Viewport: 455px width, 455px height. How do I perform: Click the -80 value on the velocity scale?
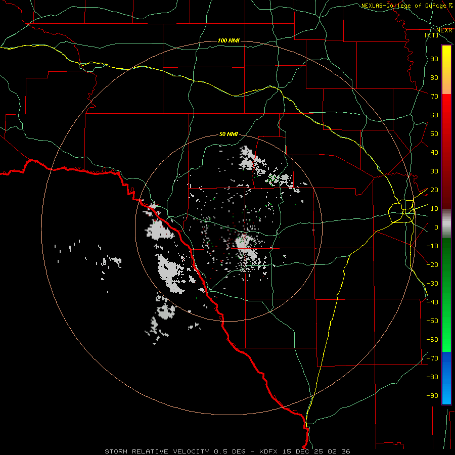point(432,377)
